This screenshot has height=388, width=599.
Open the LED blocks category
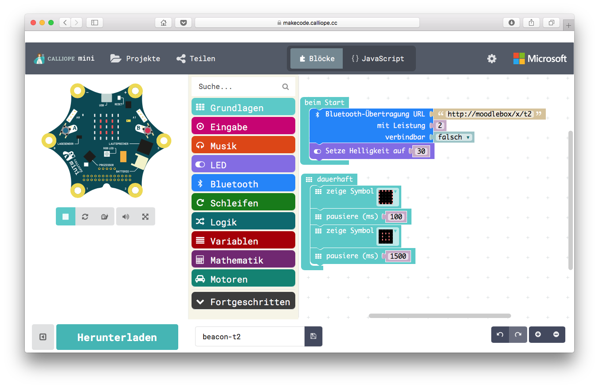tap(243, 163)
